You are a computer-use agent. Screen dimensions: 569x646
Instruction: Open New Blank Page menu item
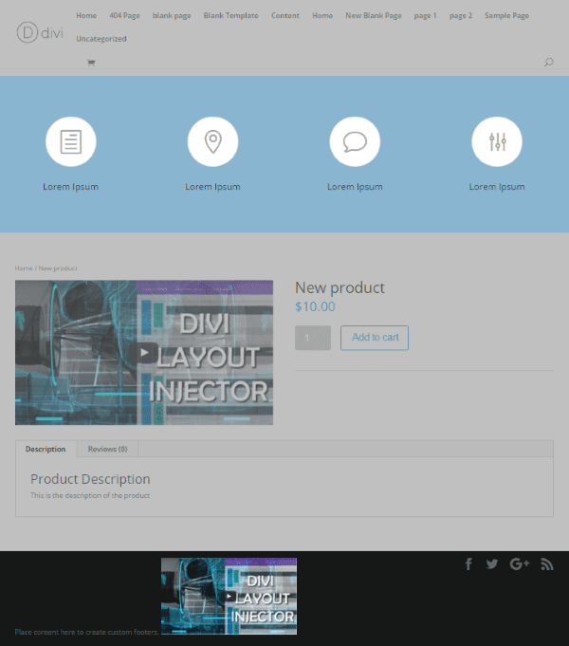[374, 16]
